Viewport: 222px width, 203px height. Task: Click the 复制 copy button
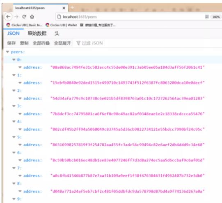pos(24,43)
